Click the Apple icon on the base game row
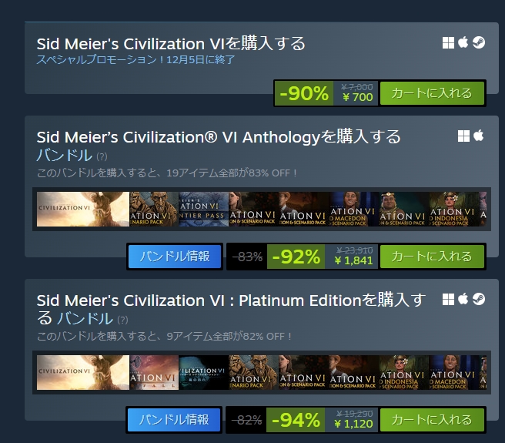 click(463, 43)
